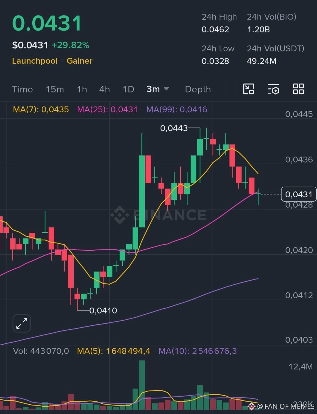This screenshot has width=317, height=414.
Task: Select the 1D interval tab
Action: (x=128, y=89)
